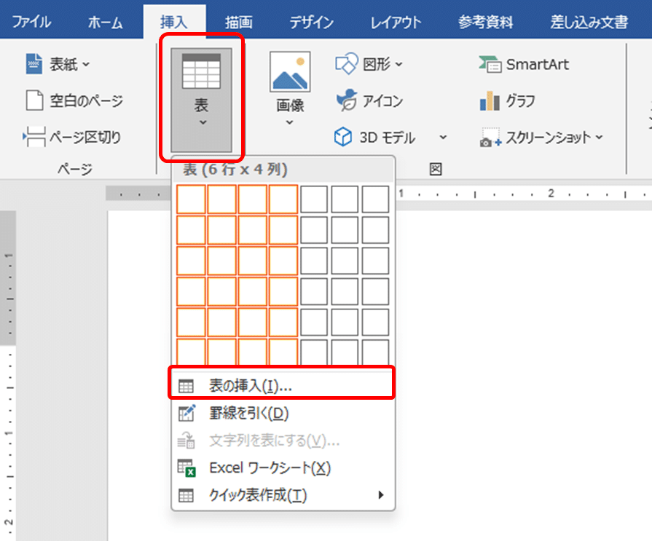Click the 表の挿入 table icon
This screenshot has width=652, height=541.
click(x=186, y=387)
